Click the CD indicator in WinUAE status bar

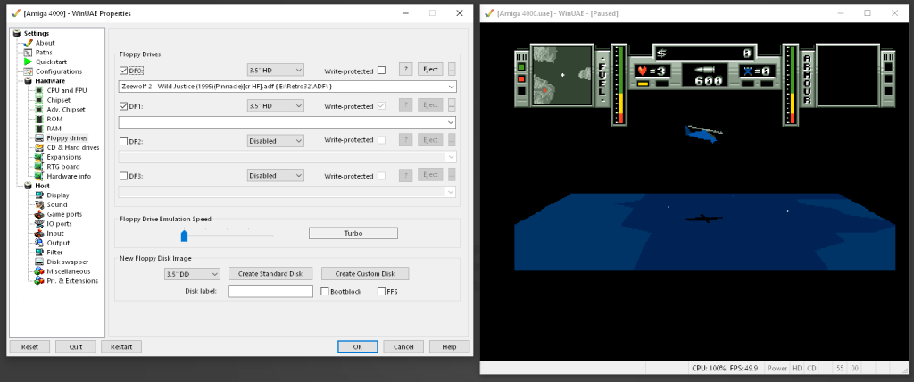[x=811, y=368]
